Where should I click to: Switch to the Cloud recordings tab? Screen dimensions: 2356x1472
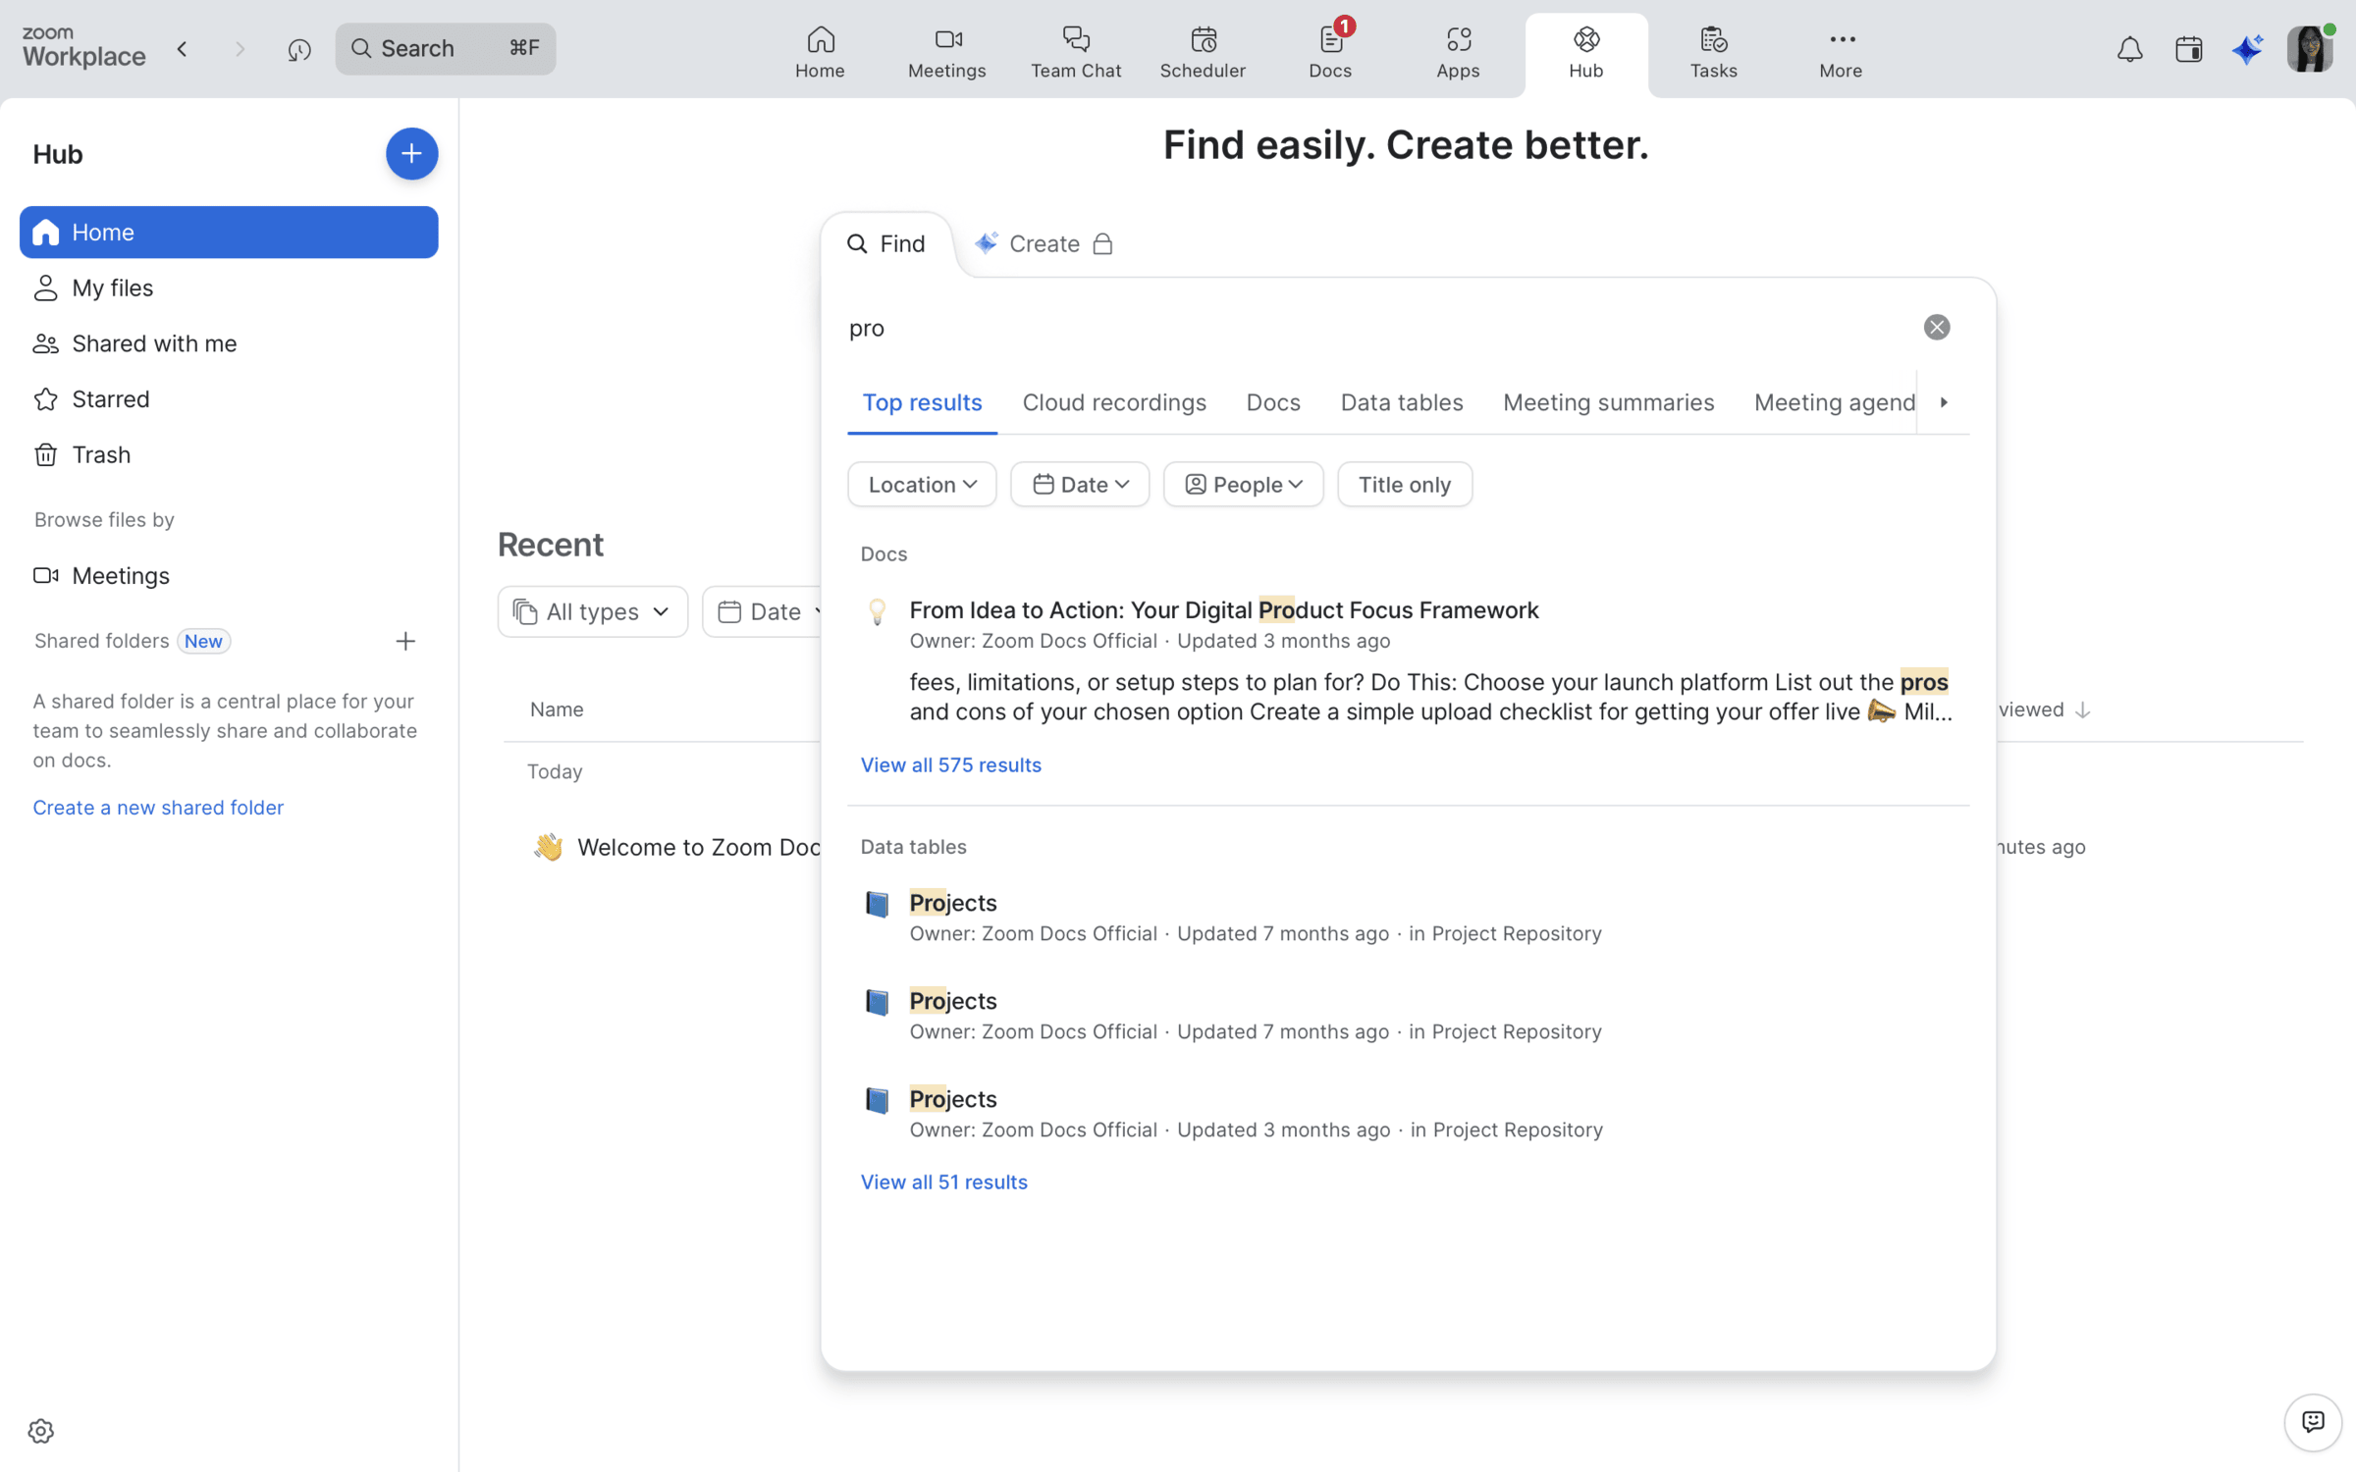(x=1114, y=402)
